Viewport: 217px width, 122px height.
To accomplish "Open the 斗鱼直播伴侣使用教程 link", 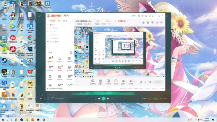I will click(56, 89).
